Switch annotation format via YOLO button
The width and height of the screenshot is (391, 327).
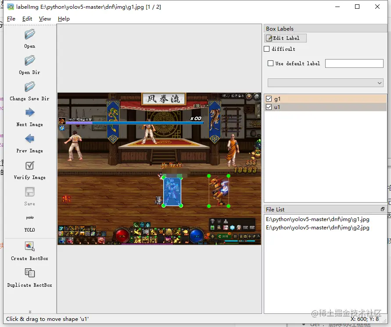click(30, 223)
